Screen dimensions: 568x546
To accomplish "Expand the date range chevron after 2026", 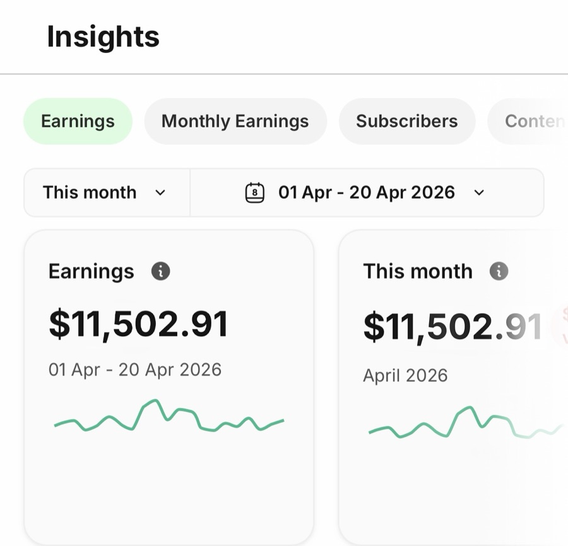I will (x=479, y=192).
